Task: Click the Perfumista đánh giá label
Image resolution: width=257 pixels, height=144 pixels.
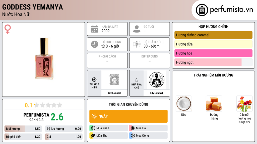Action: click(36, 117)
